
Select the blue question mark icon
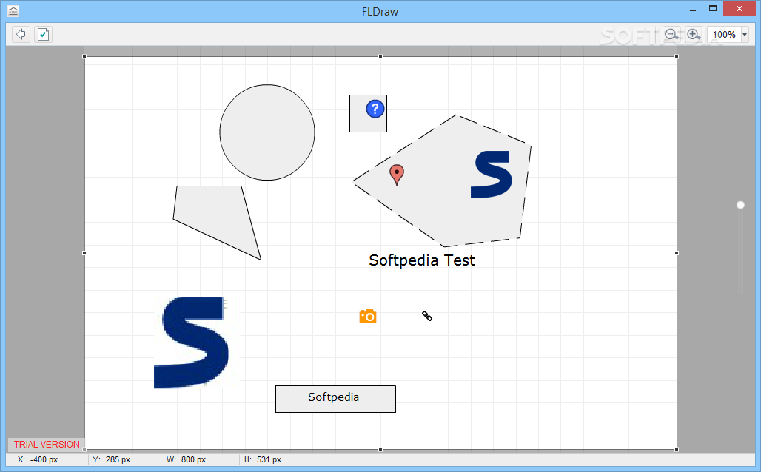375,109
